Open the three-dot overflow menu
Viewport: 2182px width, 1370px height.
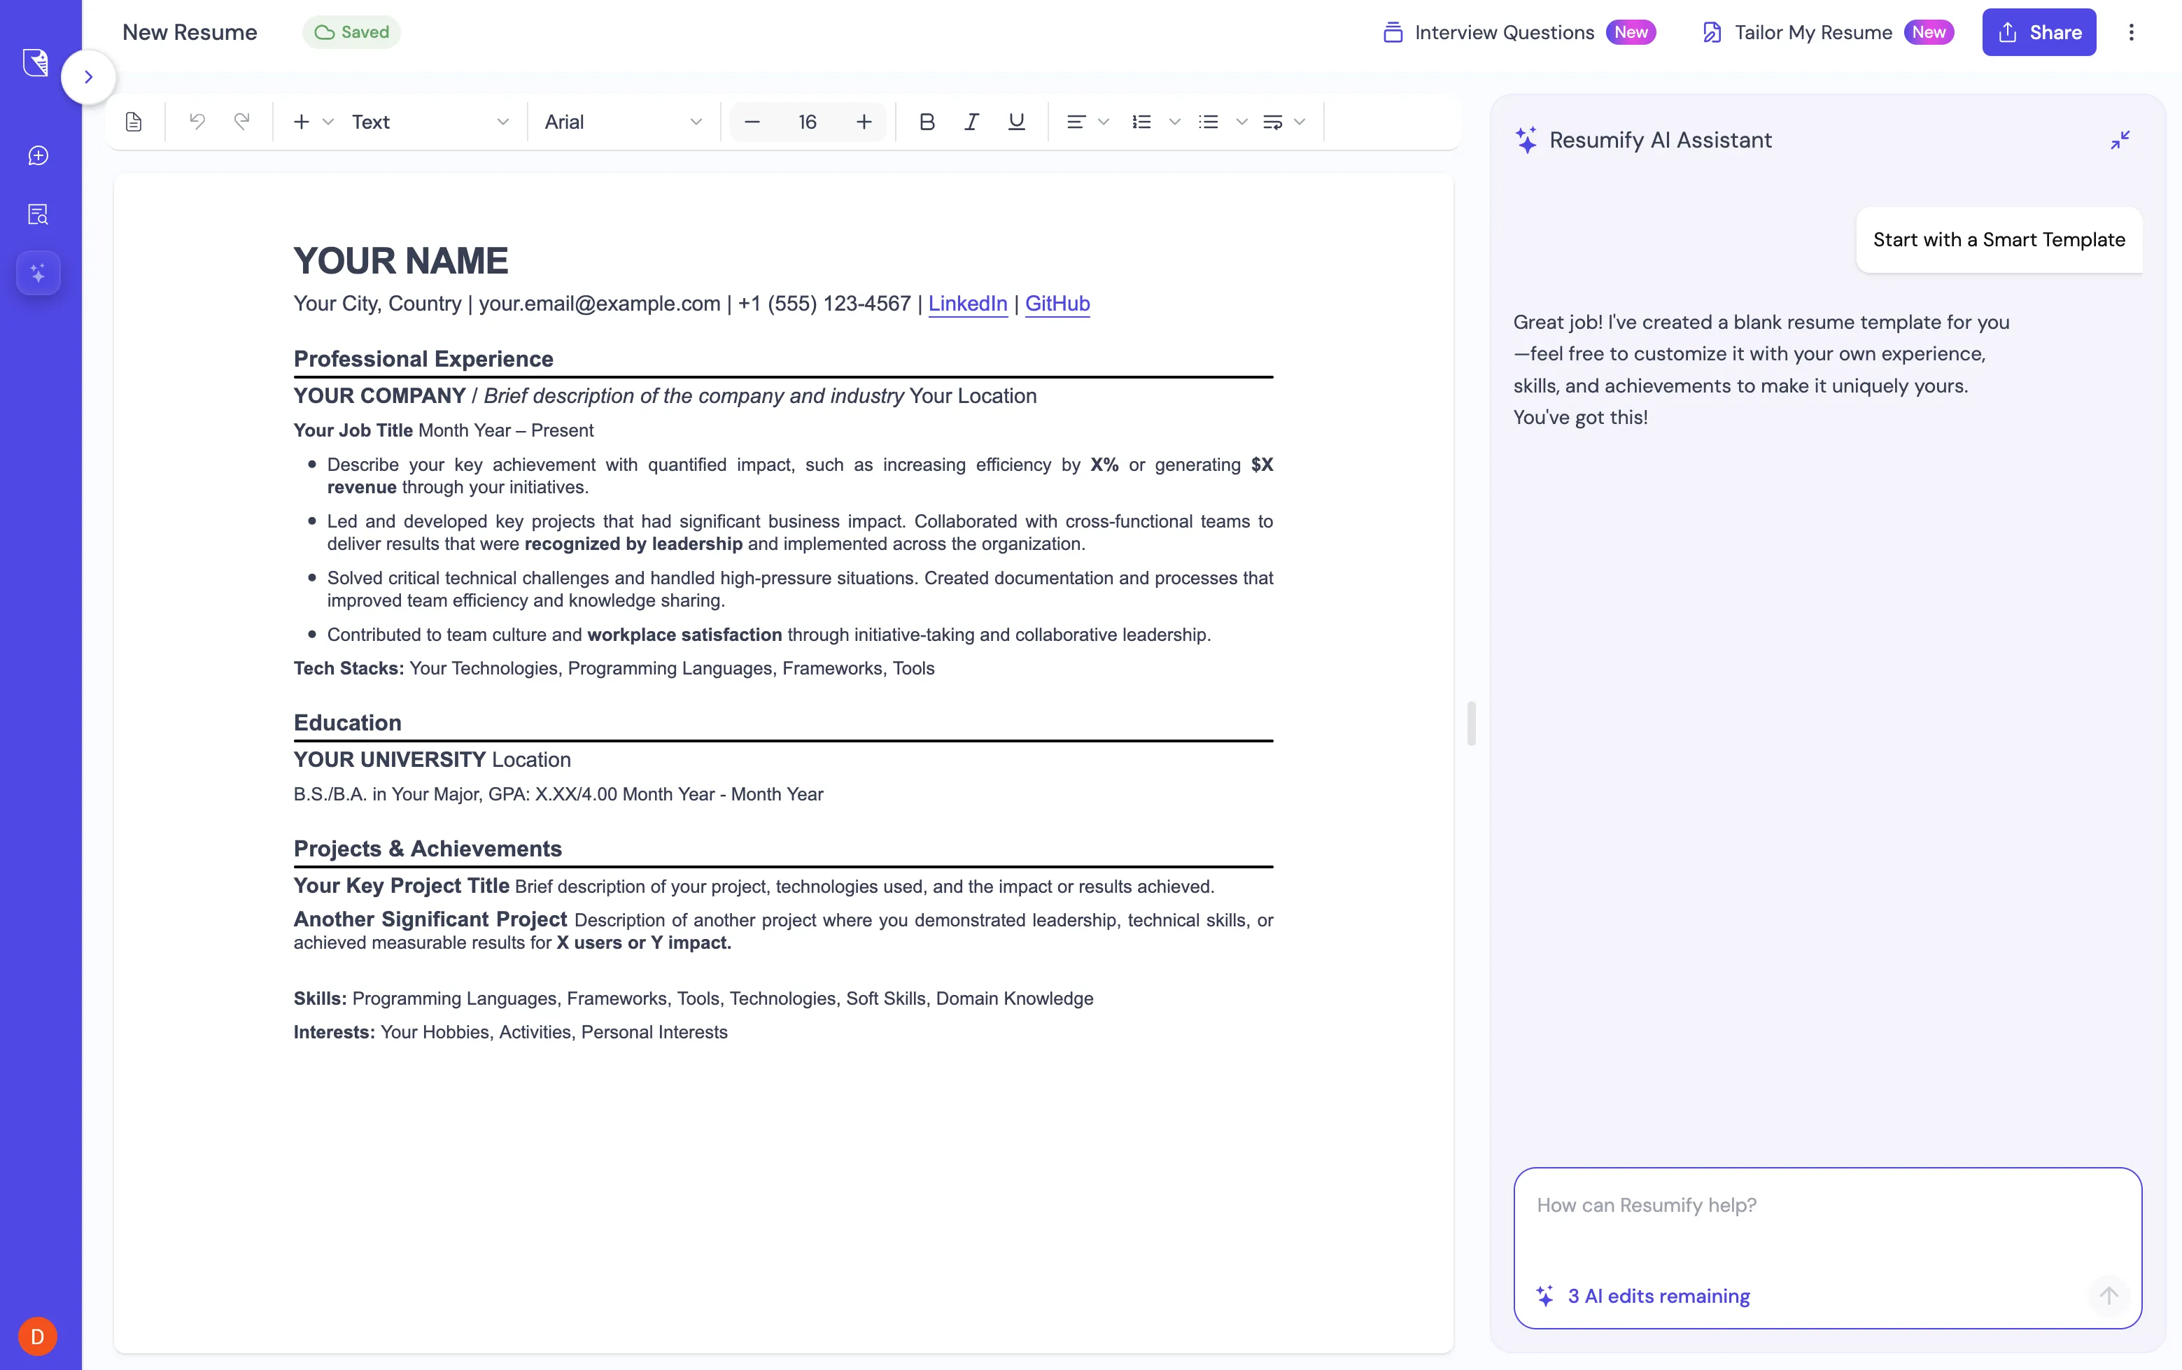(2132, 31)
